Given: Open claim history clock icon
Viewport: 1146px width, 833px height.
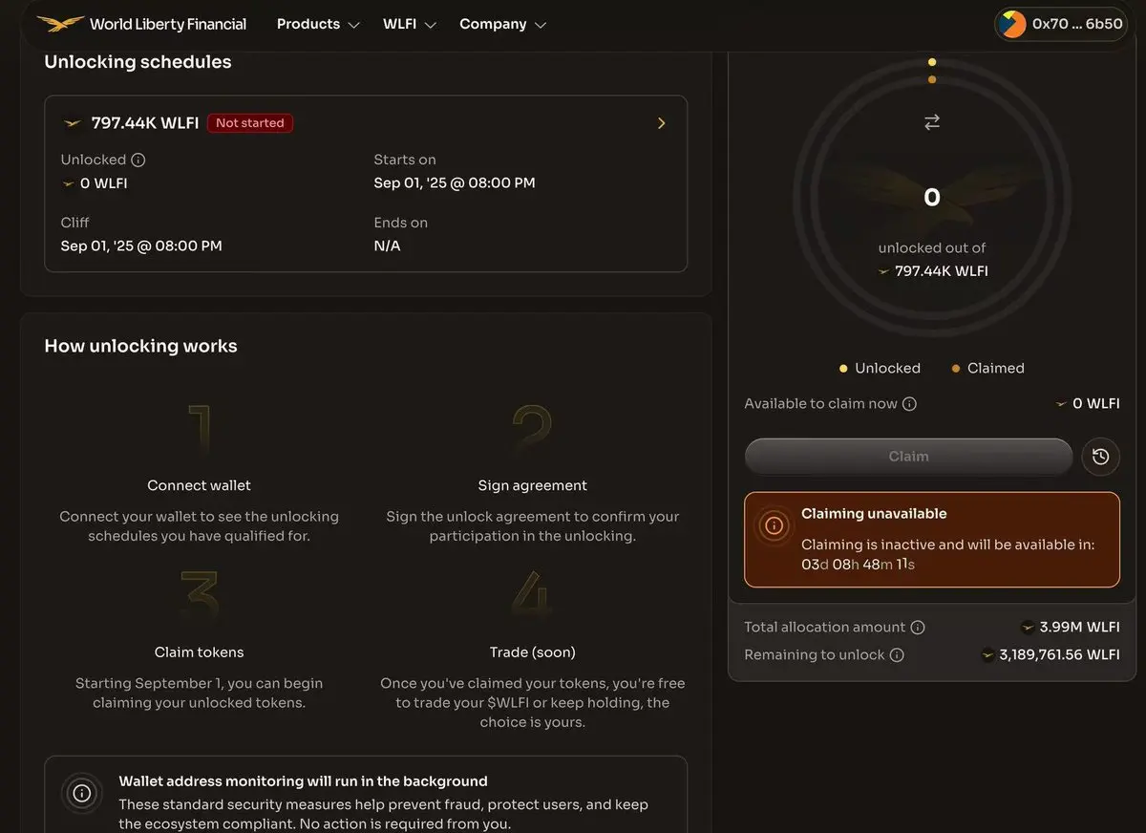Looking at the screenshot, I should coord(1100,457).
